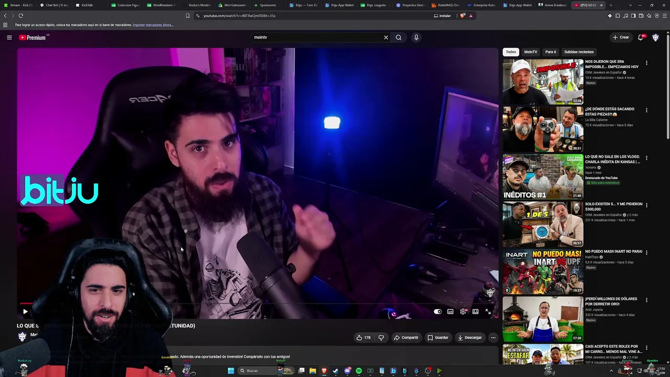
Task: Play the video with the play button
Action: pyautogui.click(x=25, y=312)
